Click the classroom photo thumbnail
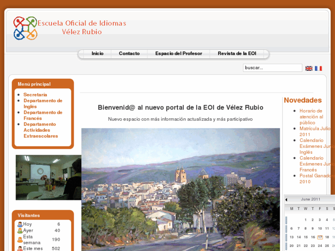335x251 pixels. tap(48, 177)
